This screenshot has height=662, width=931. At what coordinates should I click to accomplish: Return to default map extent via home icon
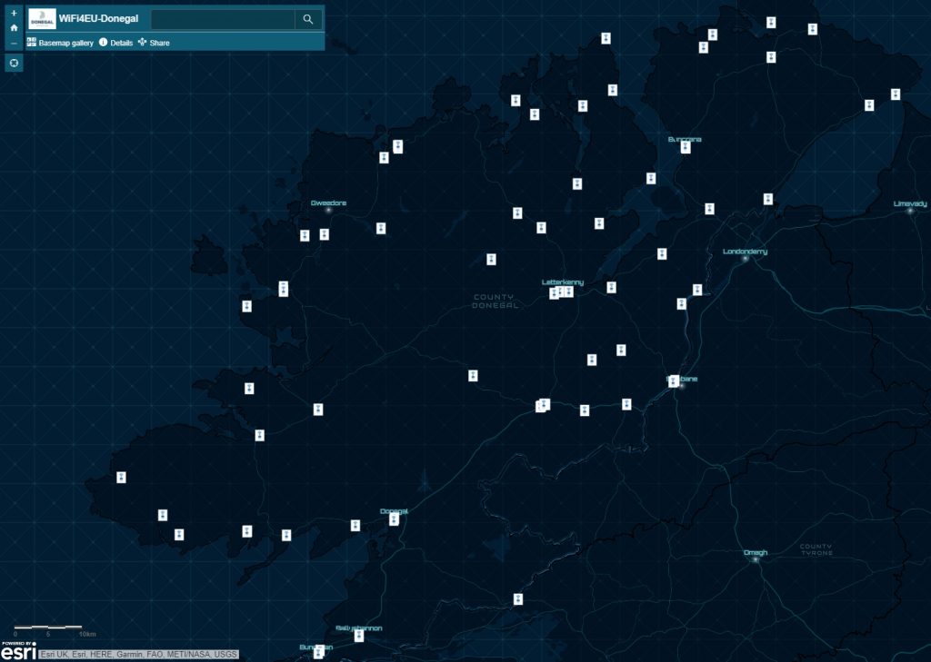(14, 28)
